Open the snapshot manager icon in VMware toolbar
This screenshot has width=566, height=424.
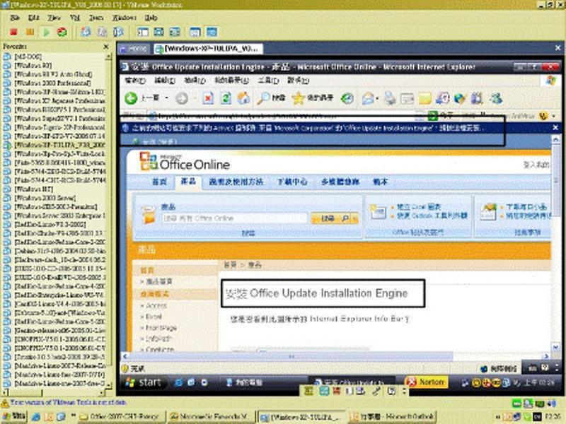click(118, 32)
